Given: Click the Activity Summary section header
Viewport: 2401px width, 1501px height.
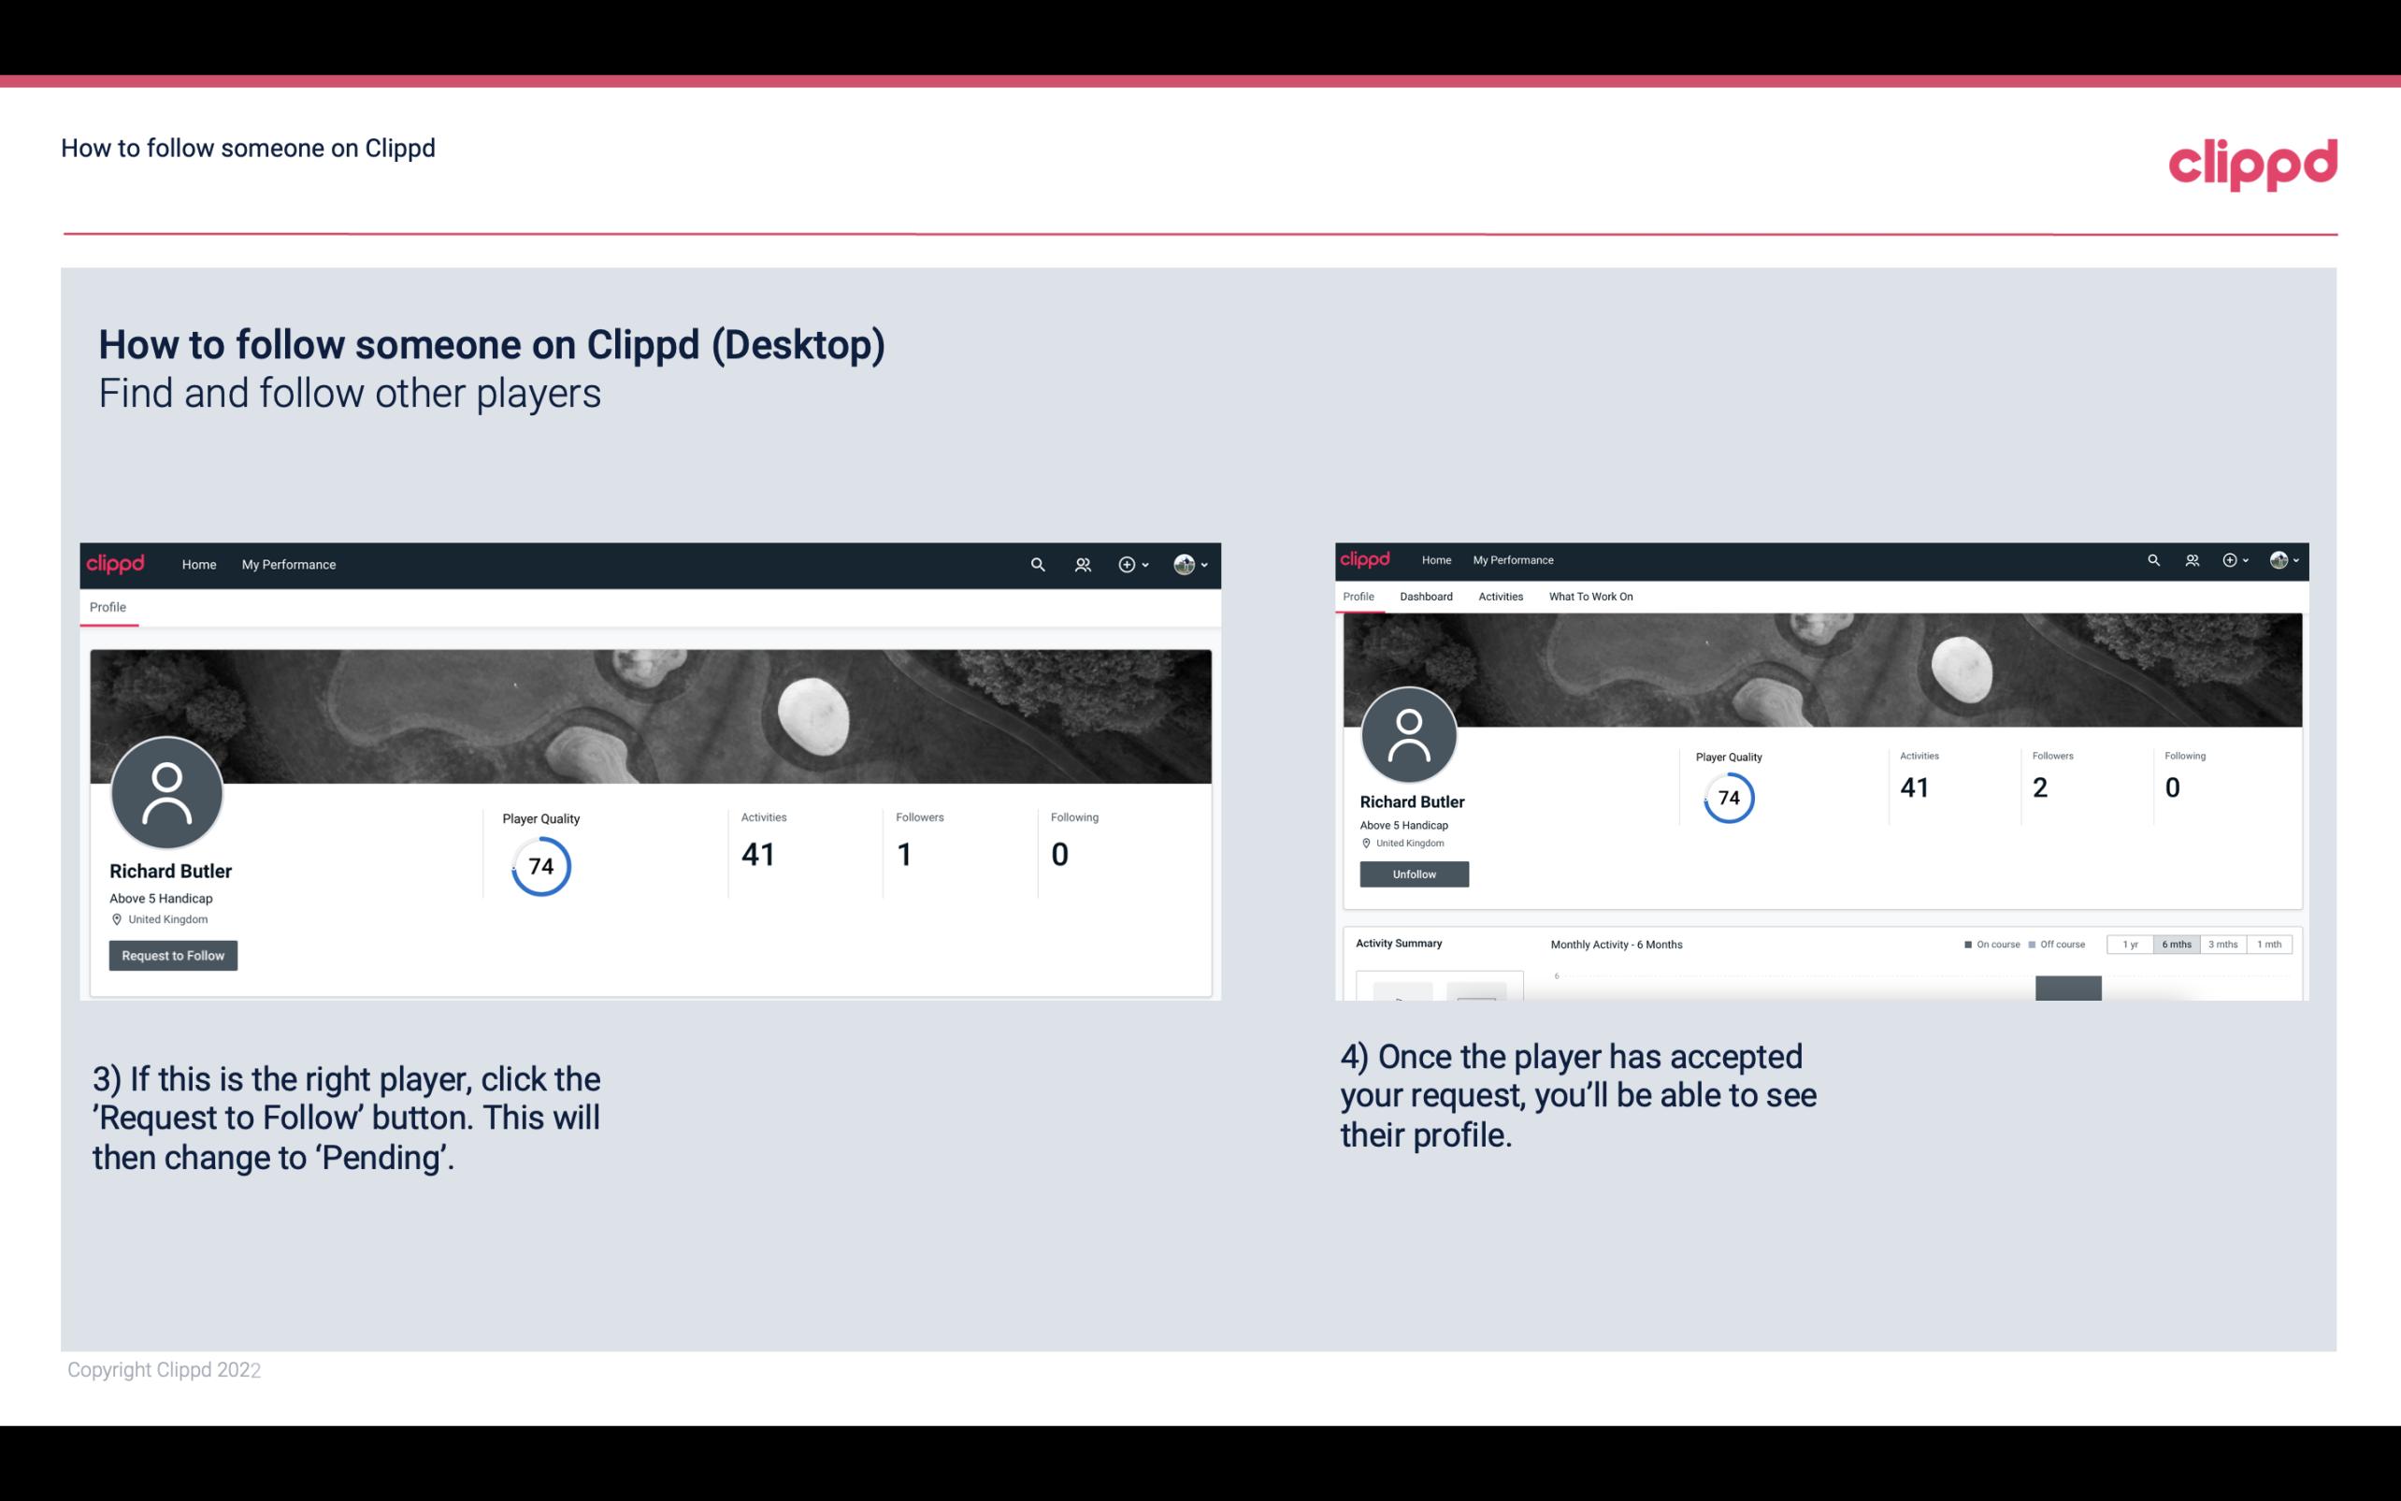Looking at the screenshot, I should pyautogui.click(x=1395, y=943).
